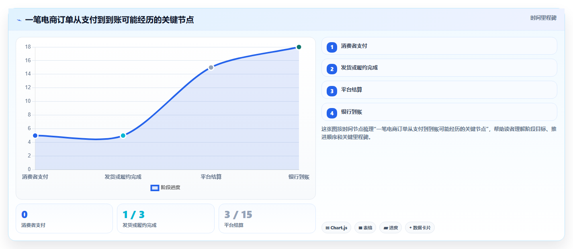The width and height of the screenshot is (573, 249).
Task: Click the 表格 tag
Action: [365, 228]
